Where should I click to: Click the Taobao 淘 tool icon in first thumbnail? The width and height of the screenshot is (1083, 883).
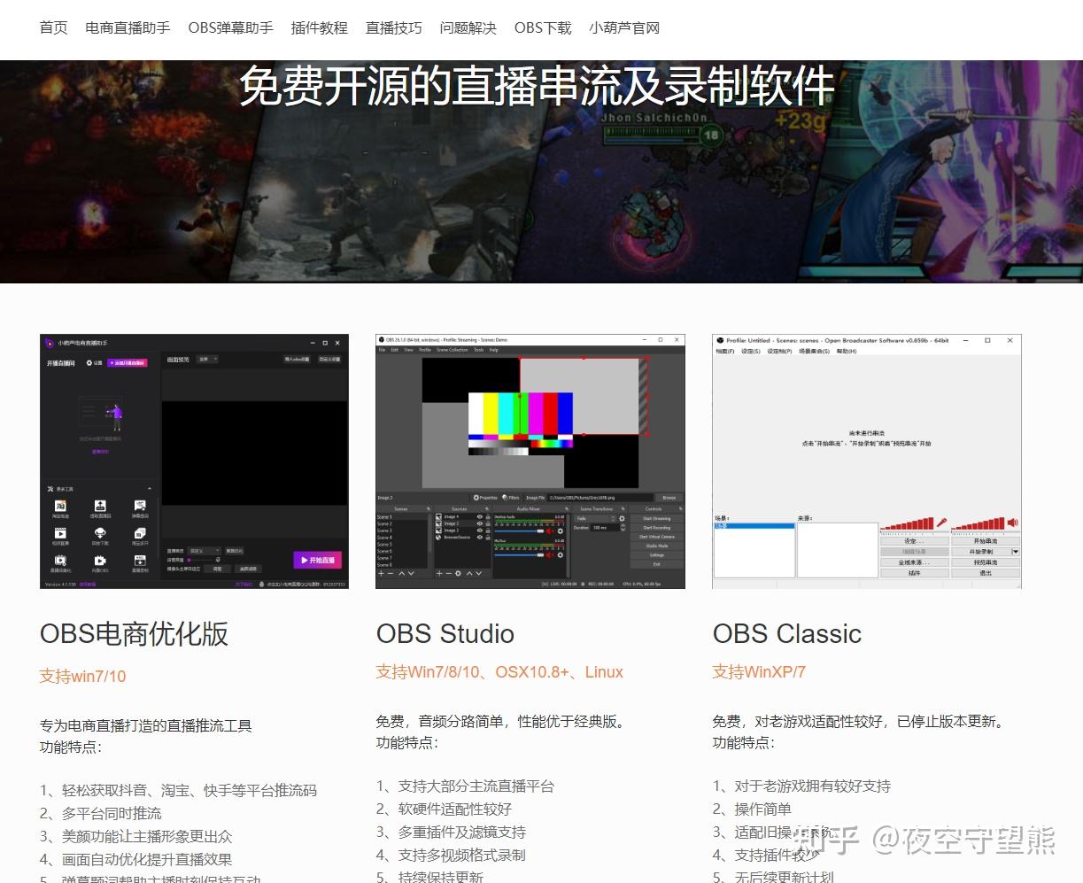(x=61, y=506)
